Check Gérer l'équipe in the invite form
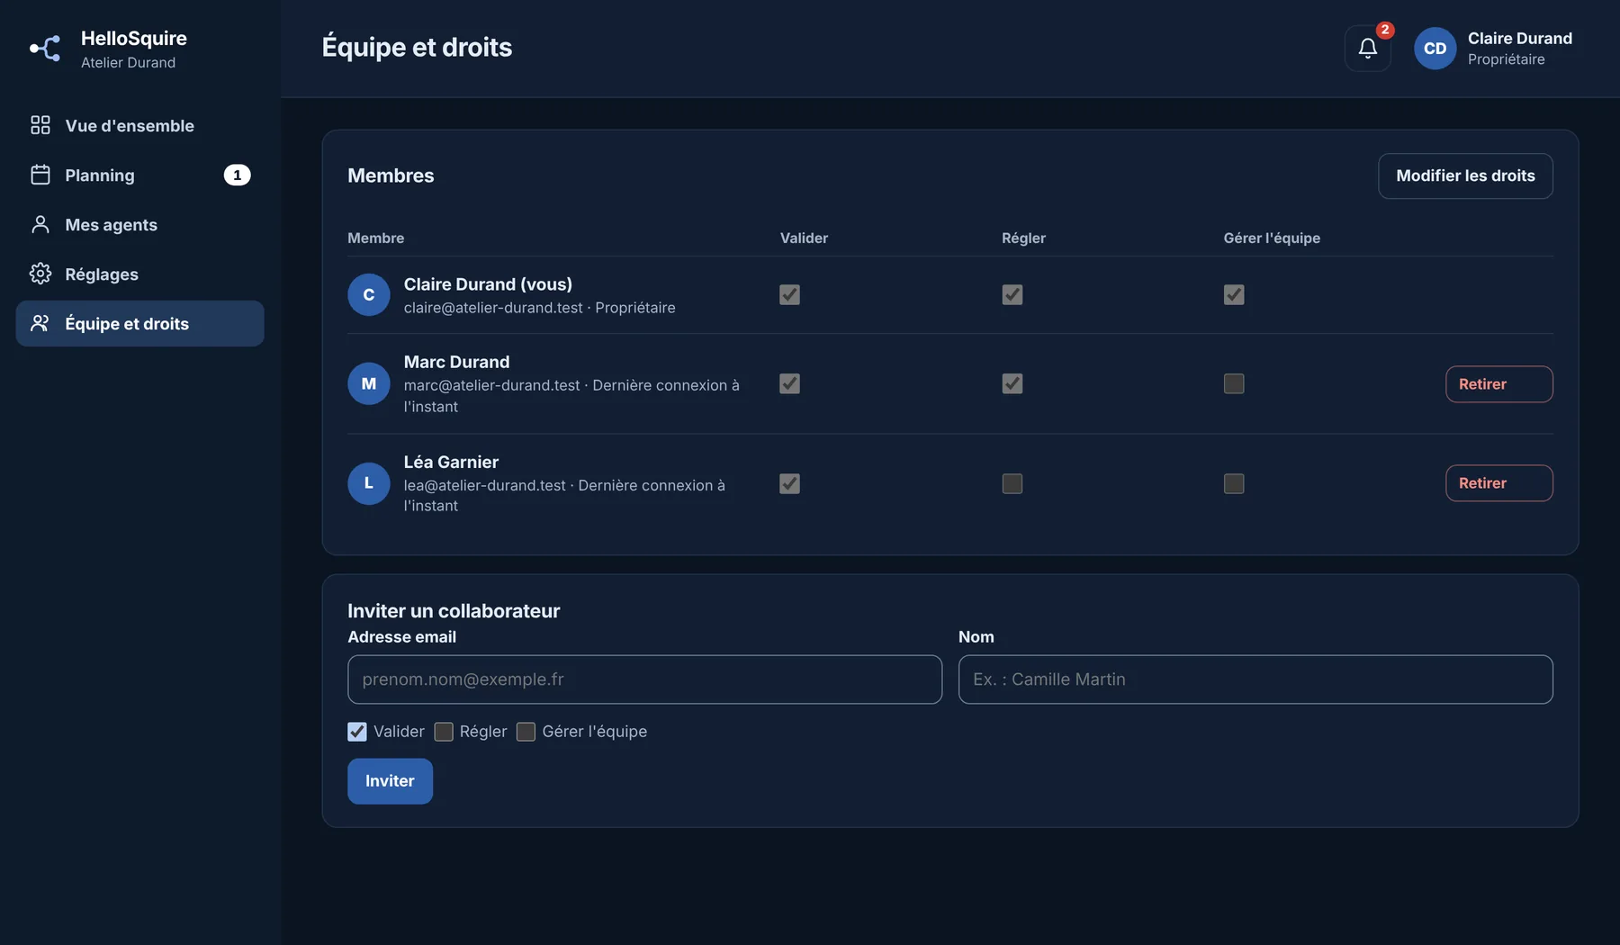The width and height of the screenshot is (1620, 945). pyautogui.click(x=526, y=732)
